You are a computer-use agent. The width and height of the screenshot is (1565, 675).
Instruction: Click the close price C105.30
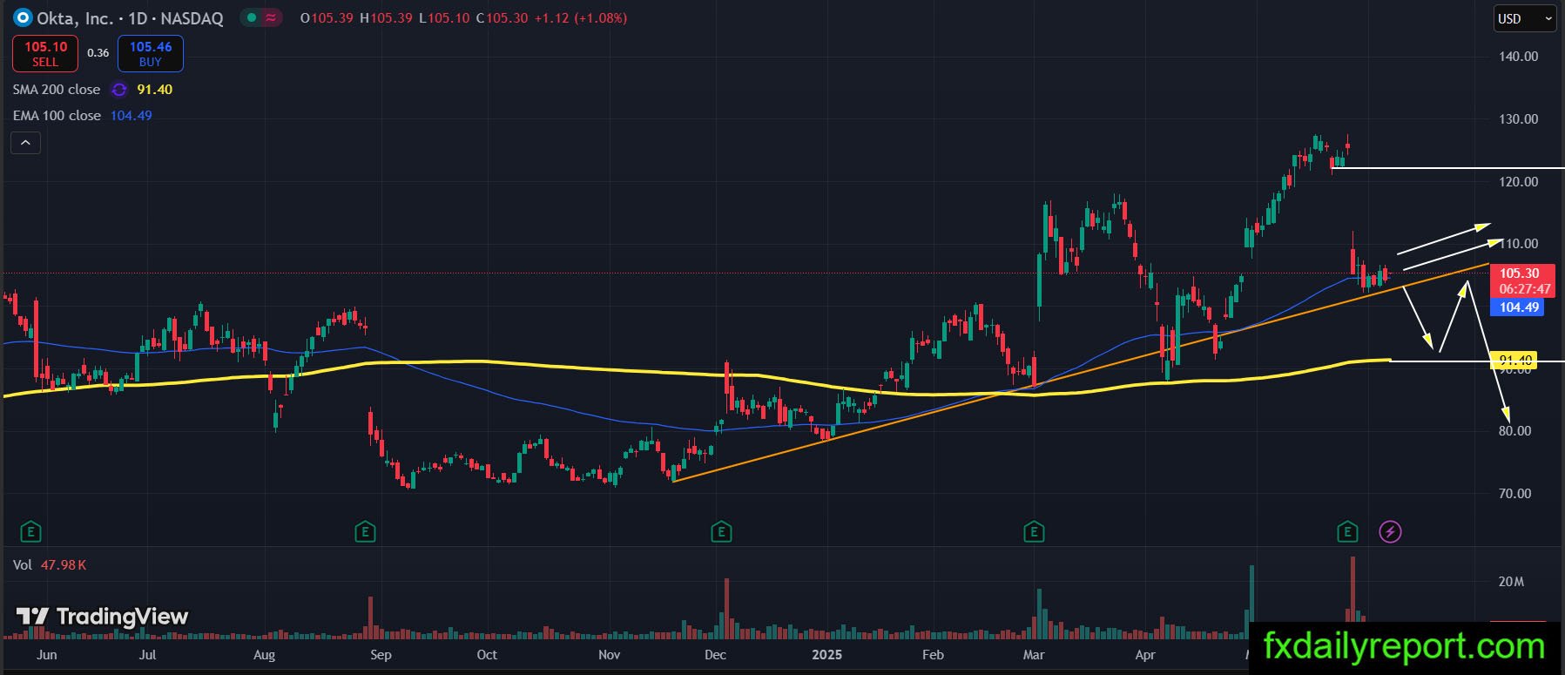(x=502, y=17)
